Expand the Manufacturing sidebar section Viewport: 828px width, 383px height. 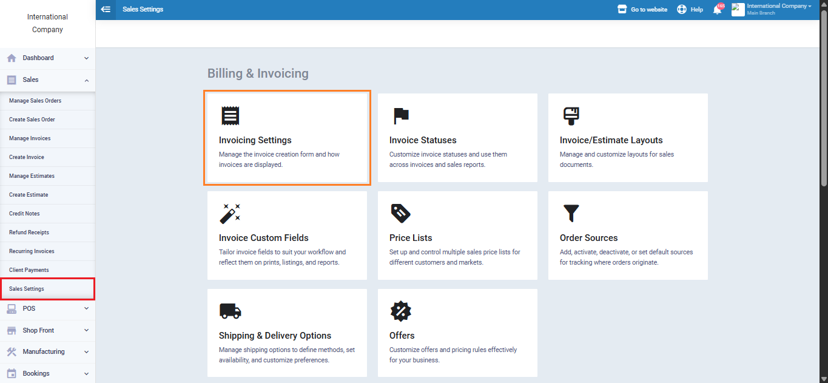click(47, 352)
